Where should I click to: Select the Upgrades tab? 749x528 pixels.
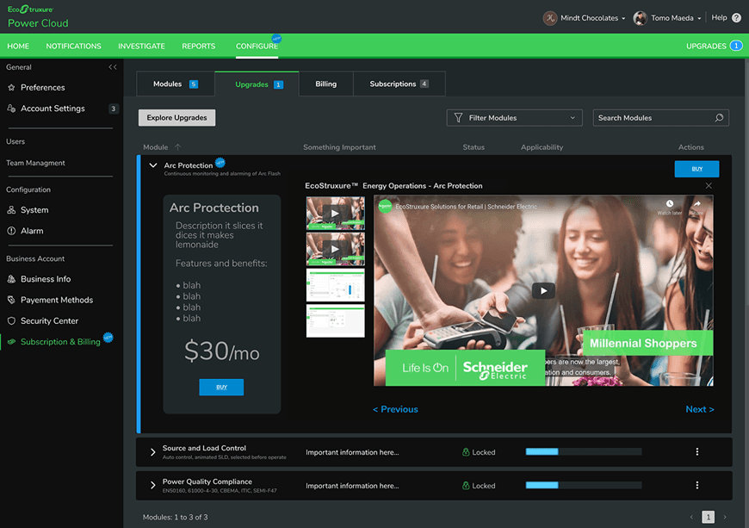tap(257, 84)
